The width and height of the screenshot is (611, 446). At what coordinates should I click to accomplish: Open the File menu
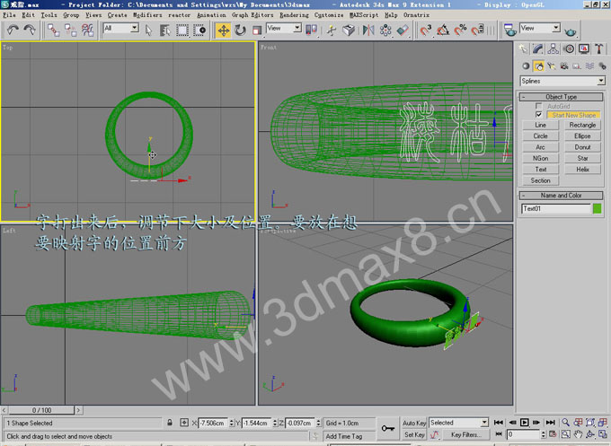(9, 14)
